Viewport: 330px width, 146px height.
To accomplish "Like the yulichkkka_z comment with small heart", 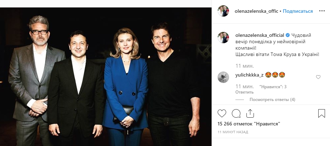I will (x=318, y=77).
